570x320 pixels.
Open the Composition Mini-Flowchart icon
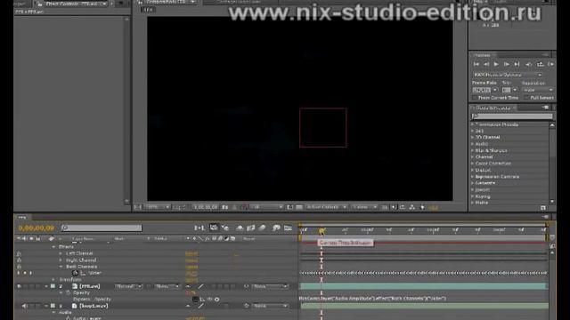pyautogui.click(x=199, y=228)
